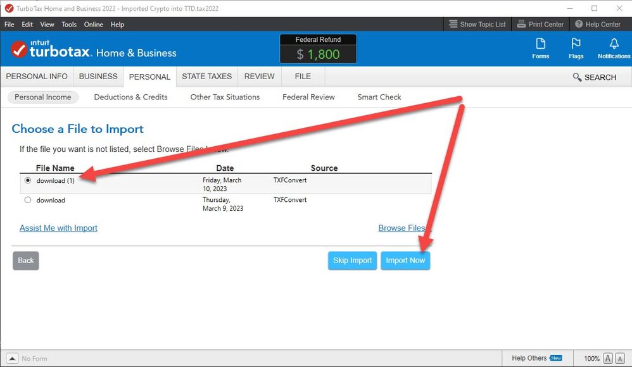Click Show Topic List
632x367 pixels.
tap(477, 24)
